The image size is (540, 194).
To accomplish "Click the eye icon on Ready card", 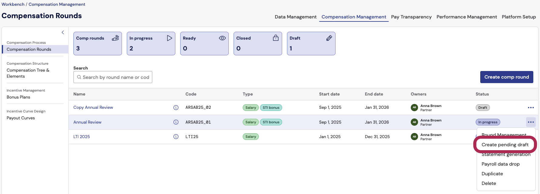I will point(222,38).
